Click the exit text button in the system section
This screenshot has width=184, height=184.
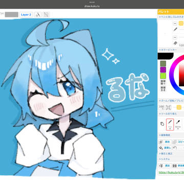pyautogui.click(x=167, y=166)
